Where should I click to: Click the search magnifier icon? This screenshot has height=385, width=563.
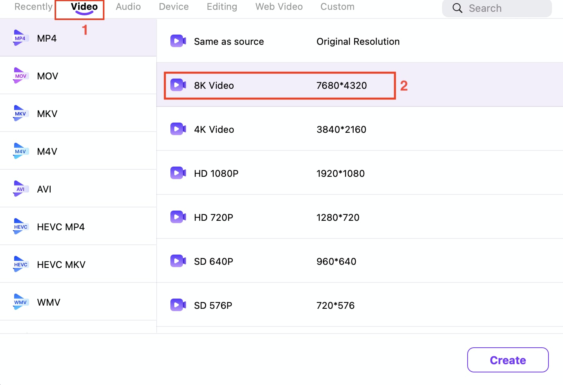coord(457,8)
